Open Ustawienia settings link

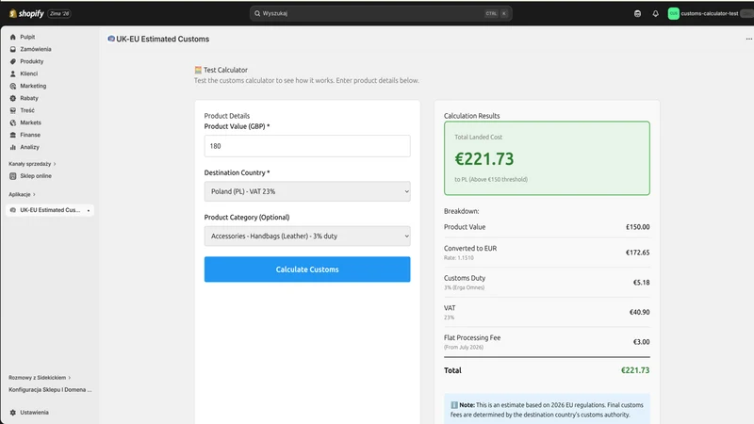34,413
